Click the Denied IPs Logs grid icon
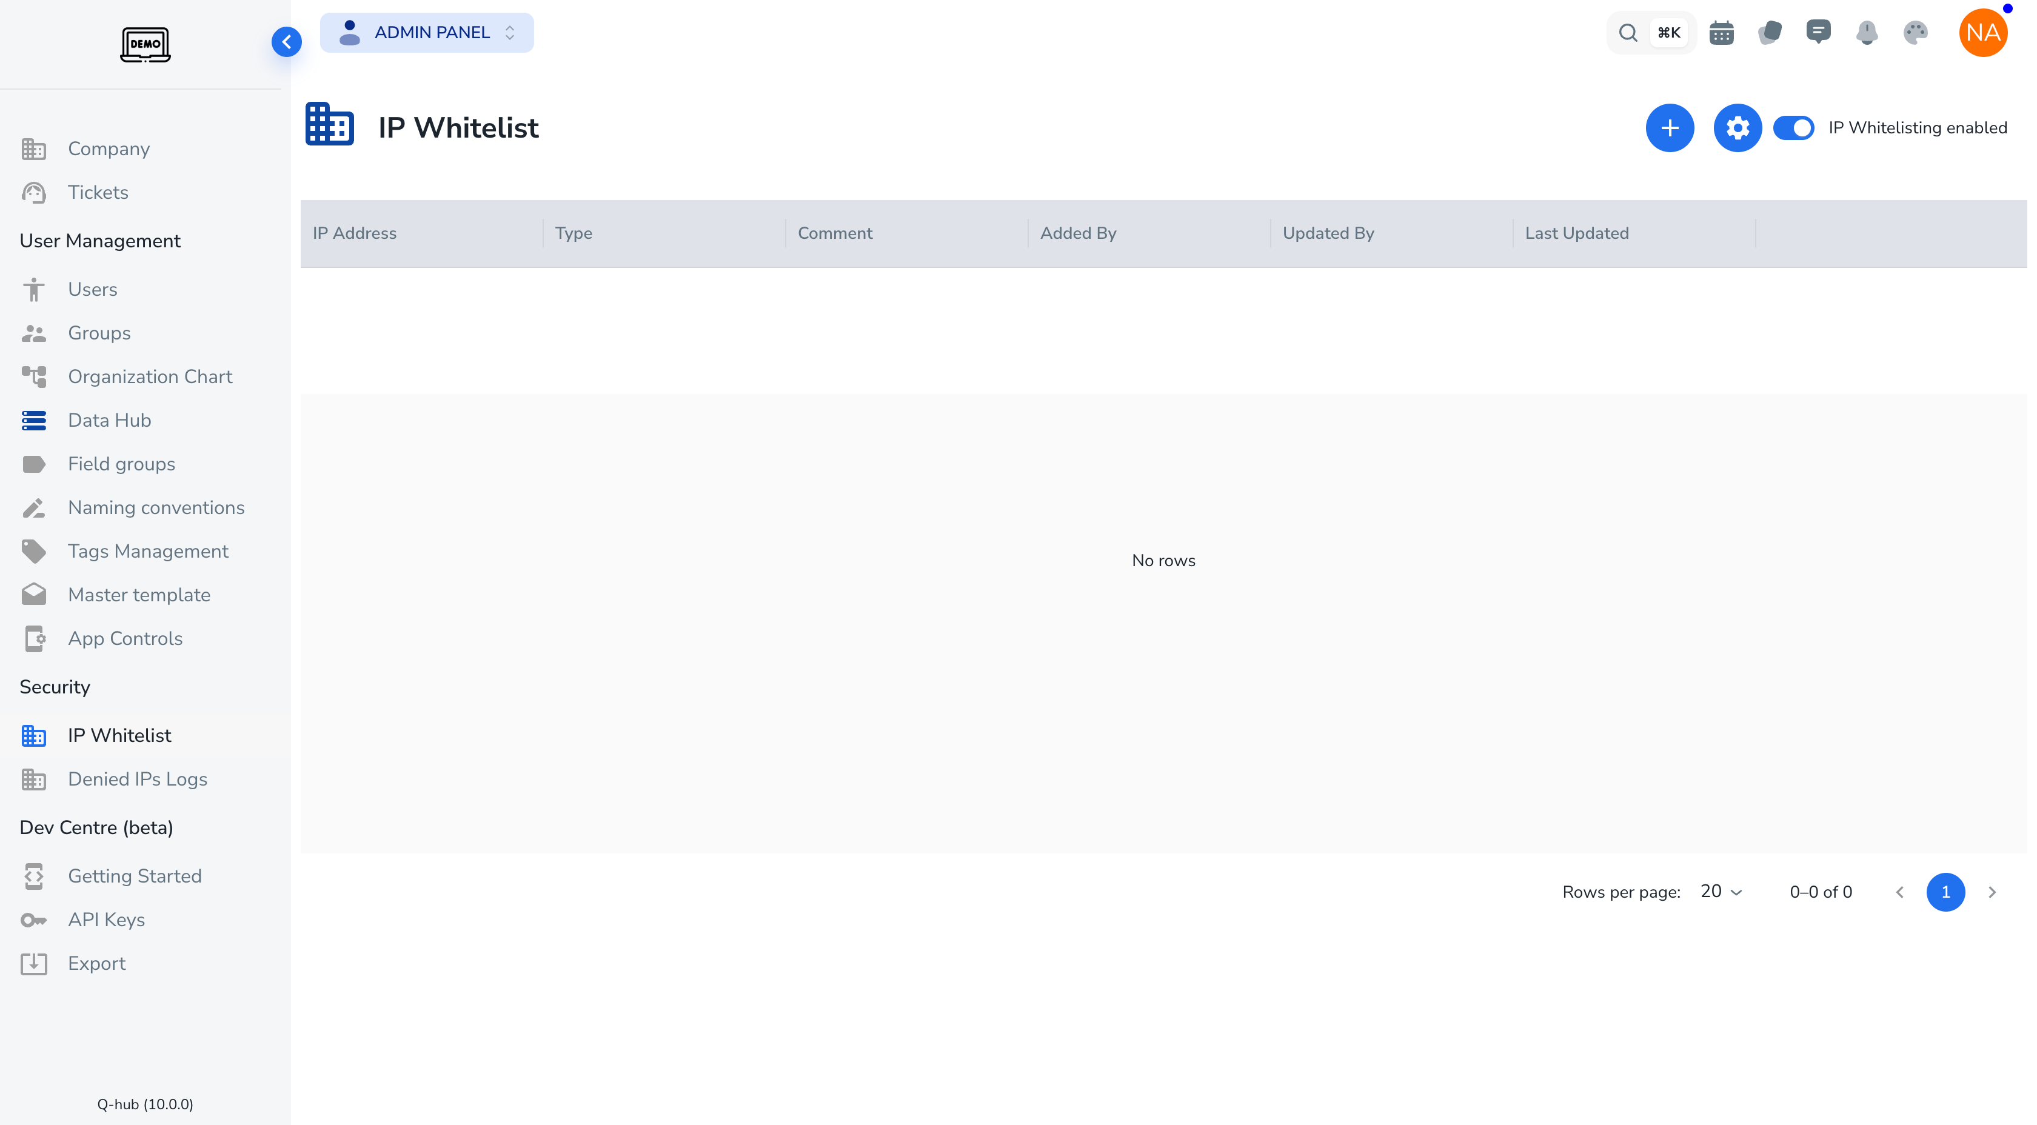Image resolution: width=2037 pixels, height=1125 pixels. point(34,779)
